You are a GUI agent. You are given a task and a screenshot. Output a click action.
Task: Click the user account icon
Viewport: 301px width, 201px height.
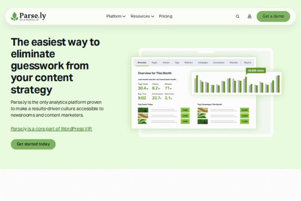tap(249, 16)
